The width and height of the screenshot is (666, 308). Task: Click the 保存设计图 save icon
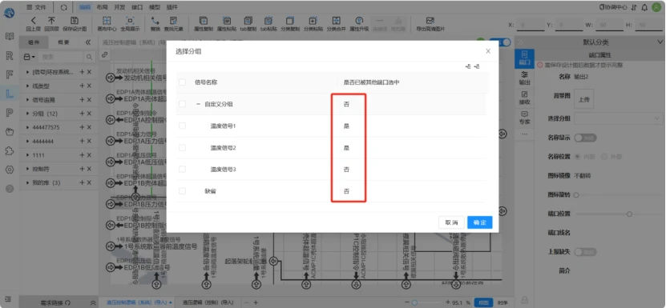pyautogui.click(x=74, y=21)
